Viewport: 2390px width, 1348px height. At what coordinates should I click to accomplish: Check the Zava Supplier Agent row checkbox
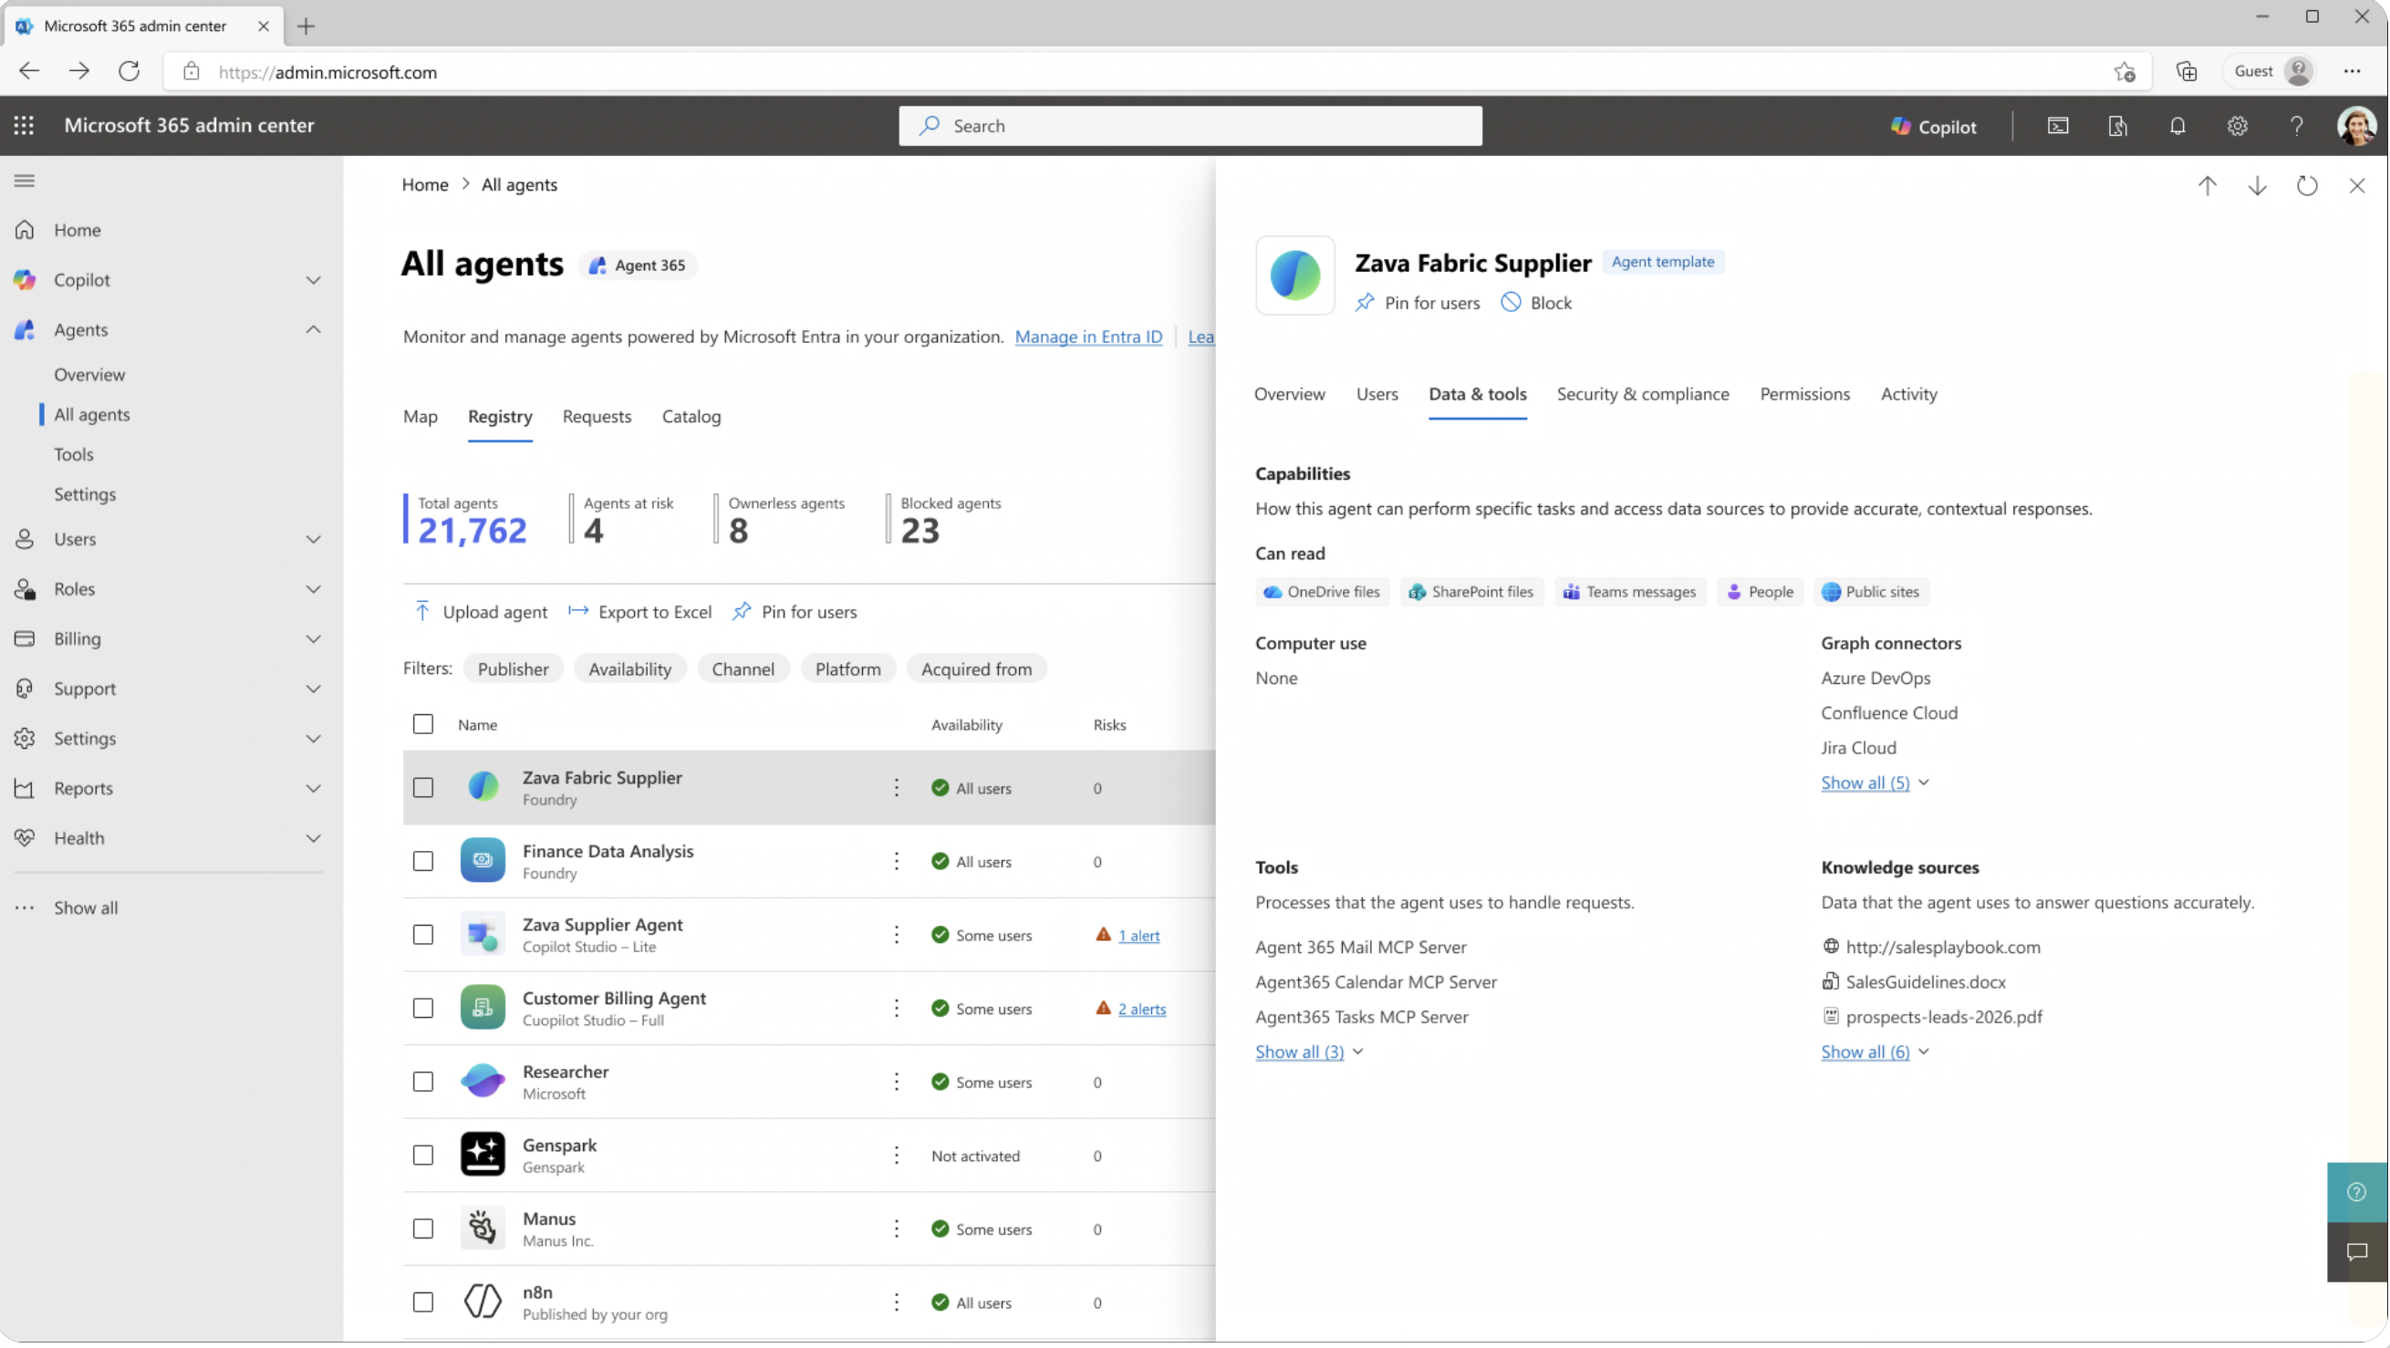click(x=423, y=935)
